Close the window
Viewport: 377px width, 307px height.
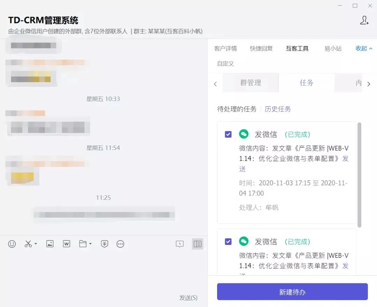(x=370, y=6)
